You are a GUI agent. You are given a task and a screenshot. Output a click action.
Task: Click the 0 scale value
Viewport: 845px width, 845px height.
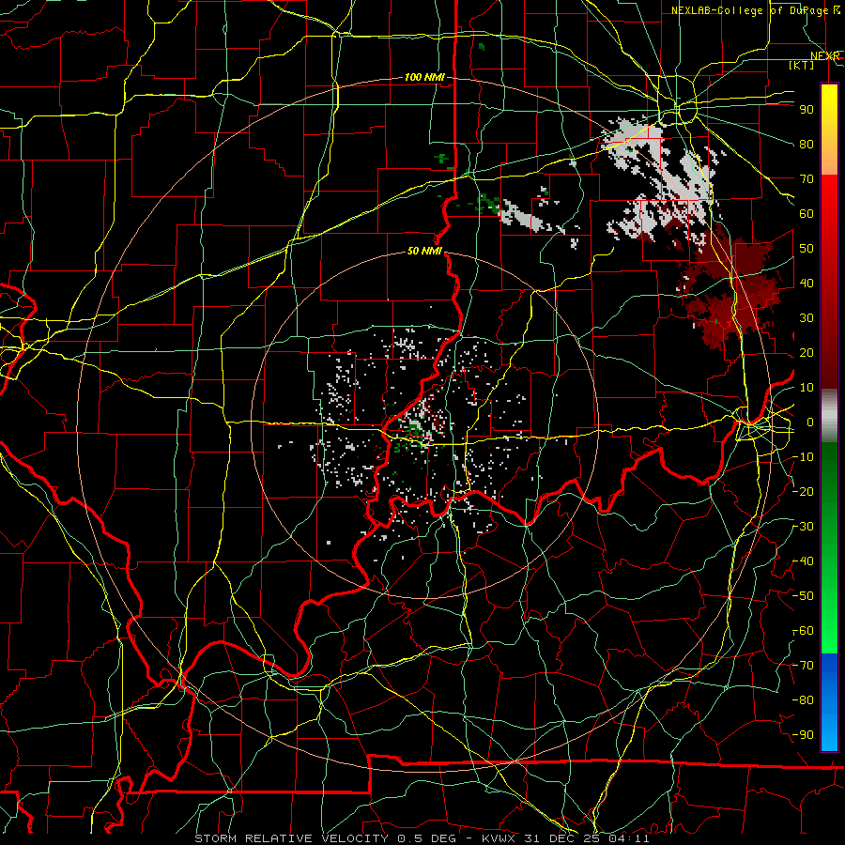click(x=810, y=422)
